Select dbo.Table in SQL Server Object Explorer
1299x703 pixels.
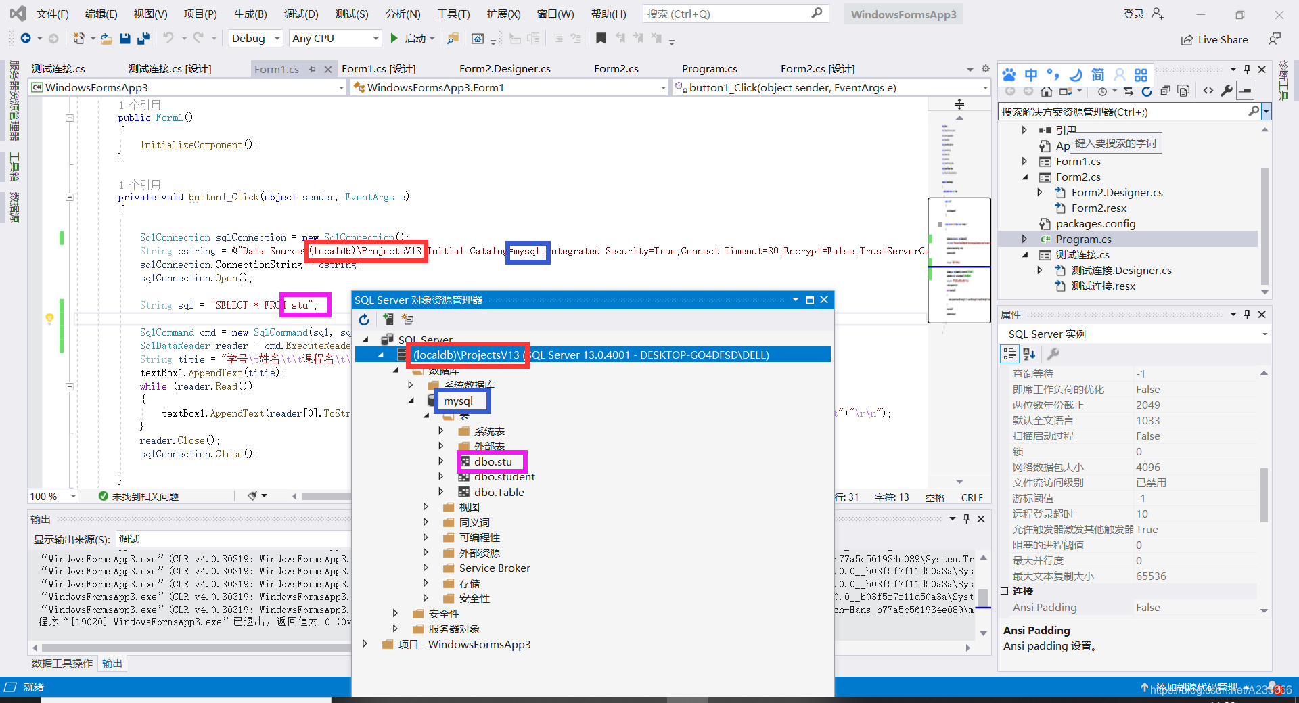[x=499, y=492]
